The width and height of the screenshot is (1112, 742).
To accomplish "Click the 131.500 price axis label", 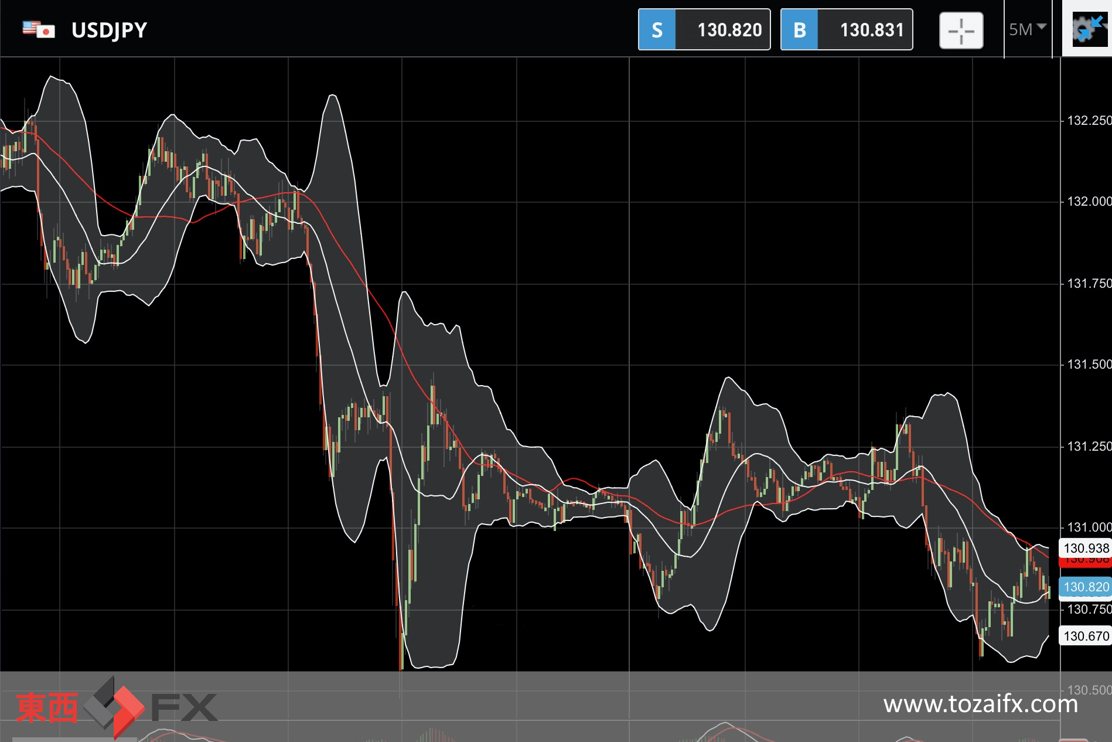I will pos(1089,365).
